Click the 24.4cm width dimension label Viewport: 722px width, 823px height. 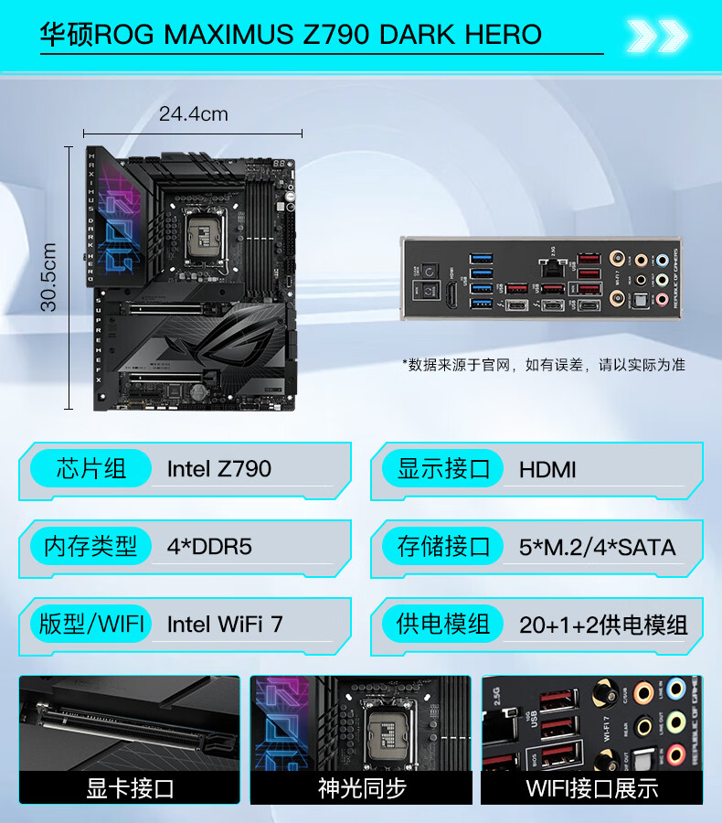[x=194, y=114]
